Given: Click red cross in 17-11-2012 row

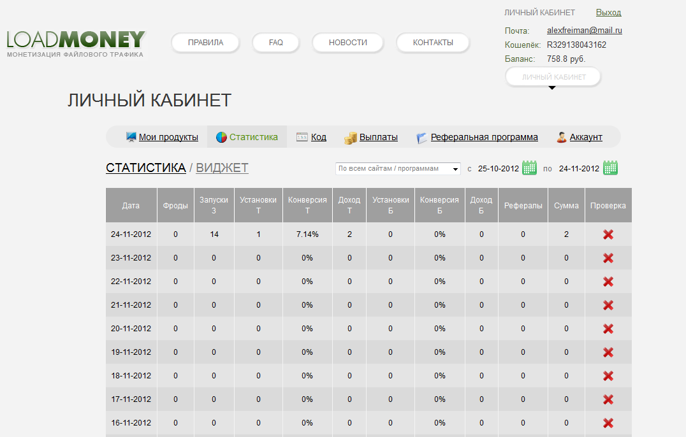Looking at the screenshot, I should [608, 400].
